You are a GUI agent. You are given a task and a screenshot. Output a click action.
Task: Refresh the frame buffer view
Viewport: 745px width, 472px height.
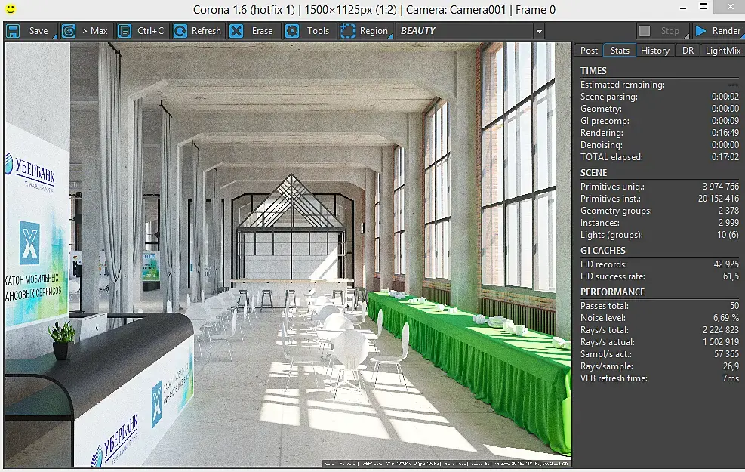click(x=198, y=32)
